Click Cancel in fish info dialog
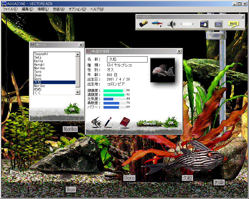Screen dimensions: 249x199 click(x=149, y=123)
